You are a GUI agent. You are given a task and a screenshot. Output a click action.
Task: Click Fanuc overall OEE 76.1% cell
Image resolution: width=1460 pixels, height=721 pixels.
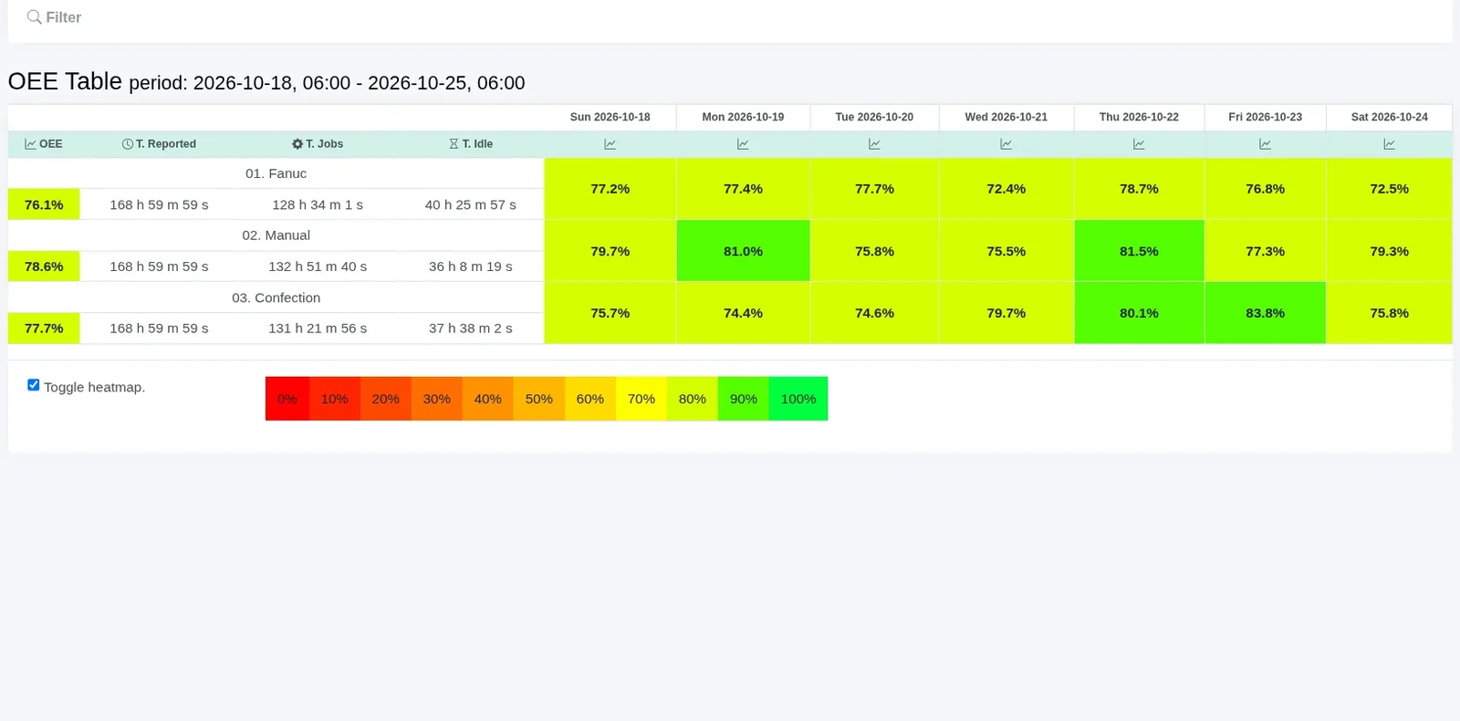point(44,204)
